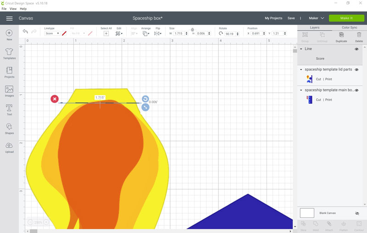Open the hamburger main menu
Viewport: 367px width, 233px height.
[x=9, y=18]
